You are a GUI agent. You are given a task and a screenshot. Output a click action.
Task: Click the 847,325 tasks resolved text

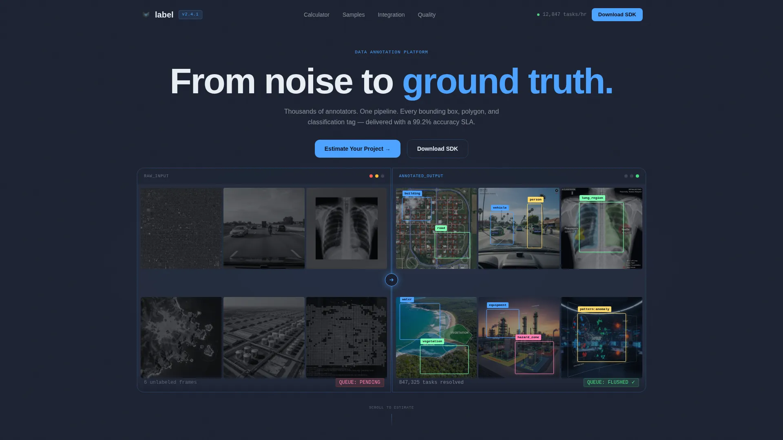pyautogui.click(x=431, y=382)
